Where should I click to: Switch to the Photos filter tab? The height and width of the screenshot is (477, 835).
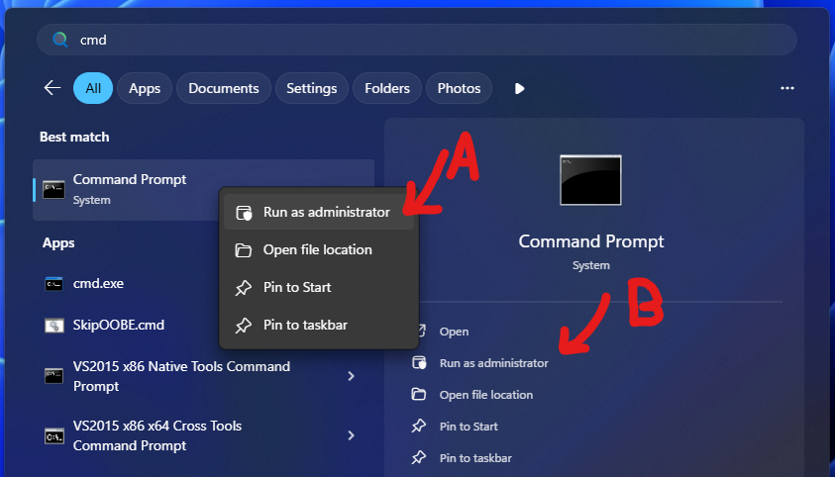(x=459, y=88)
